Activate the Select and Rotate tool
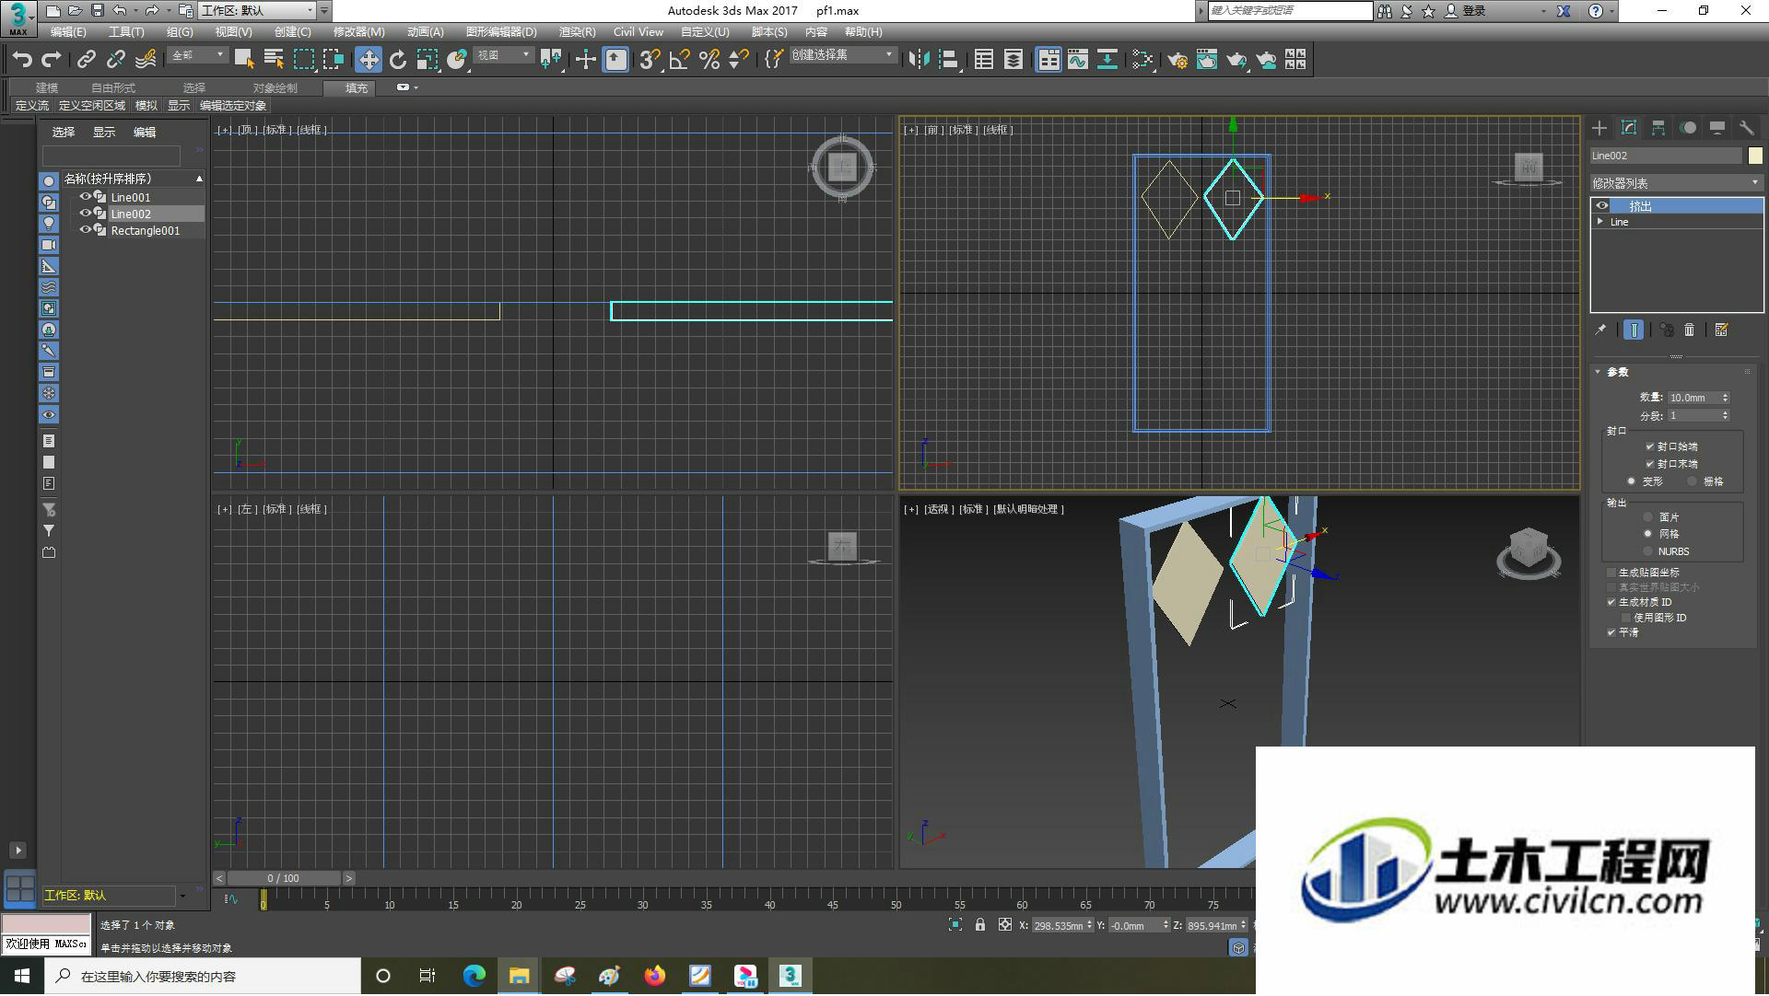 coord(398,60)
